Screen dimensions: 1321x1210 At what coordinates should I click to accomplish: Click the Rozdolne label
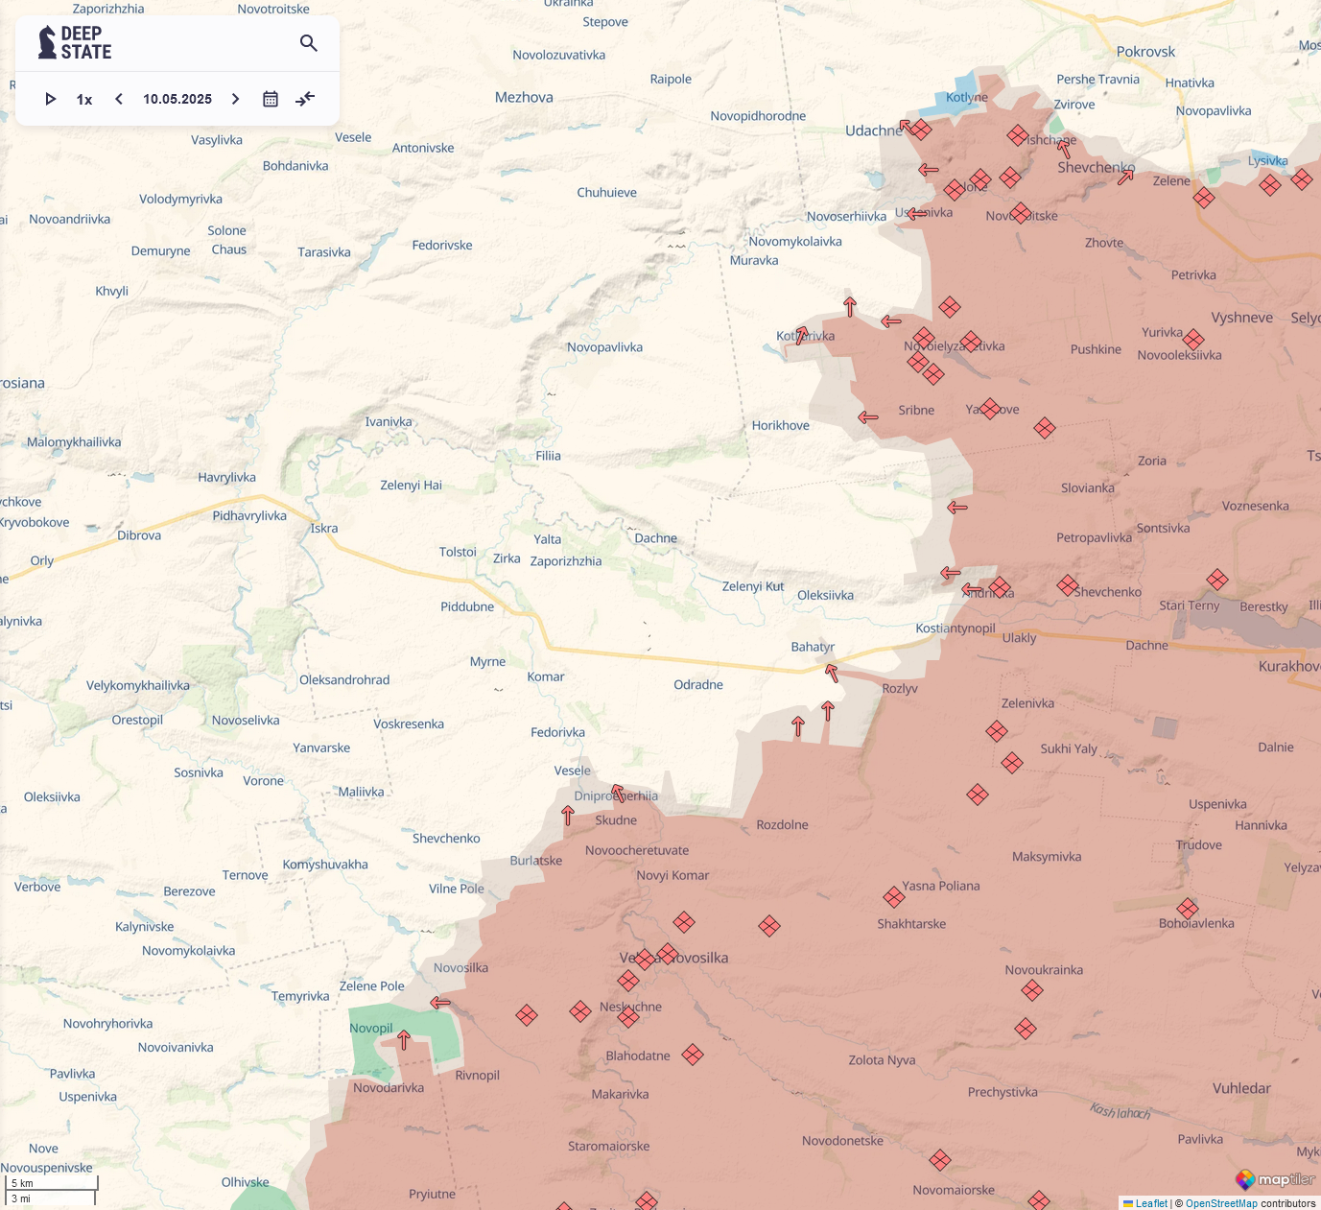(x=782, y=824)
